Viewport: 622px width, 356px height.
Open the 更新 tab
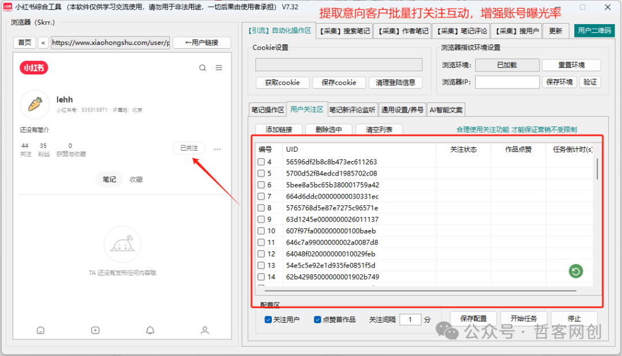point(555,31)
